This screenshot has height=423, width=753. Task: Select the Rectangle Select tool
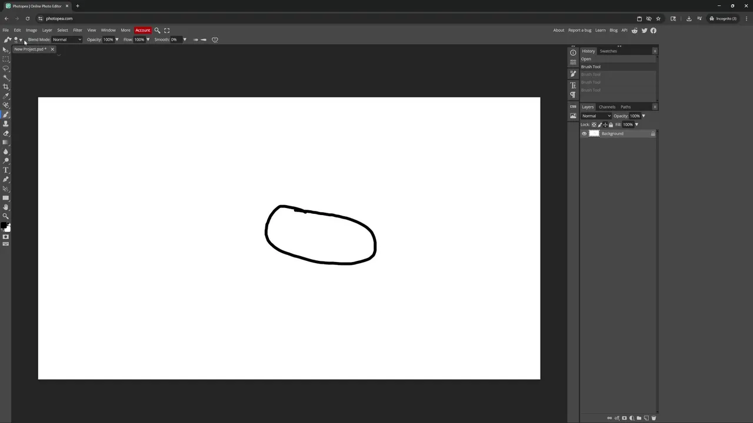click(6, 59)
